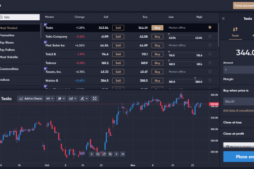Zoom out the chart

click(x=98, y=154)
